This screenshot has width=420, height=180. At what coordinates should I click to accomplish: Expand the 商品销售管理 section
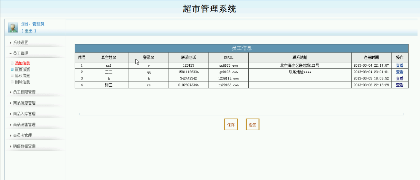click(24, 124)
